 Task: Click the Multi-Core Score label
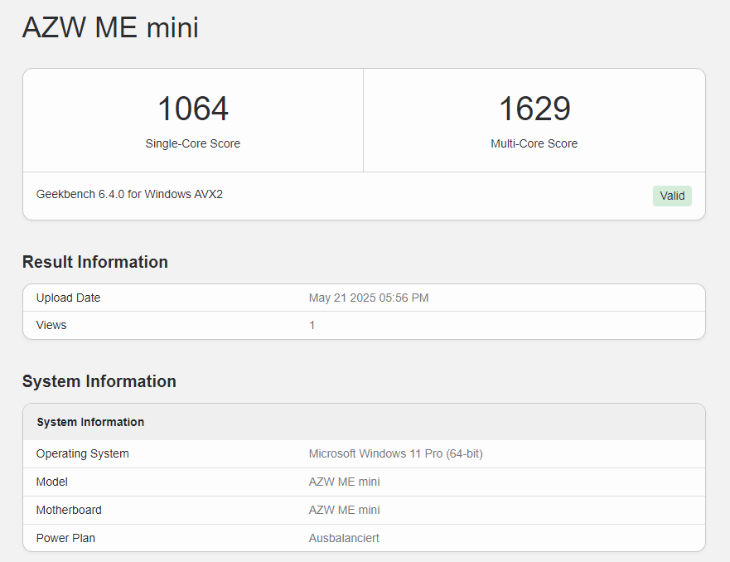pos(534,143)
